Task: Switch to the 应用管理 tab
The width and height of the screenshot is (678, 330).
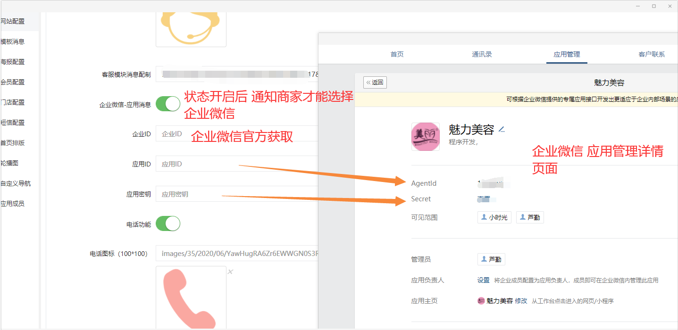Action: 567,54
